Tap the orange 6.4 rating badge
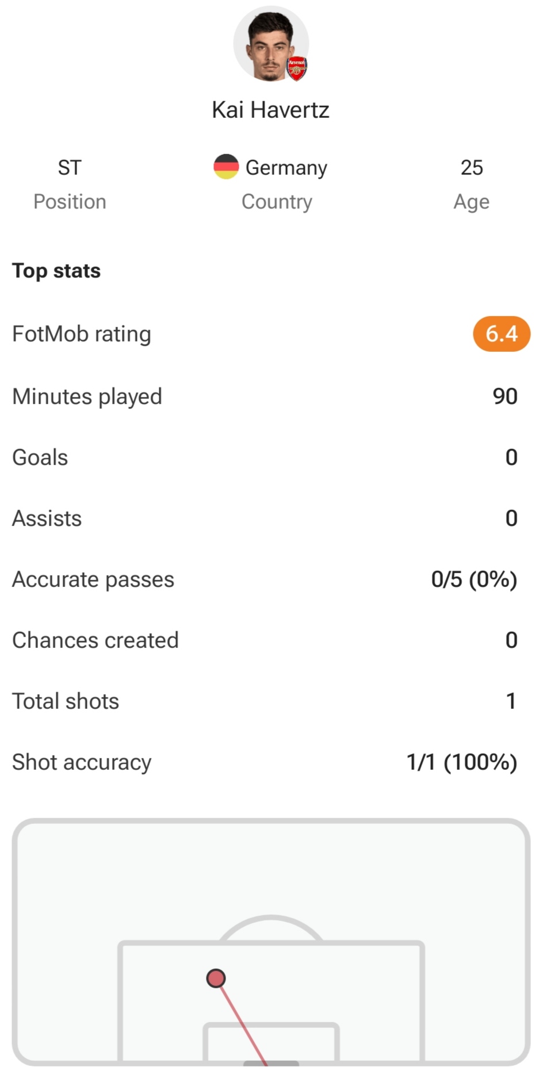The width and height of the screenshot is (539, 1086). [x=501, y=333]
